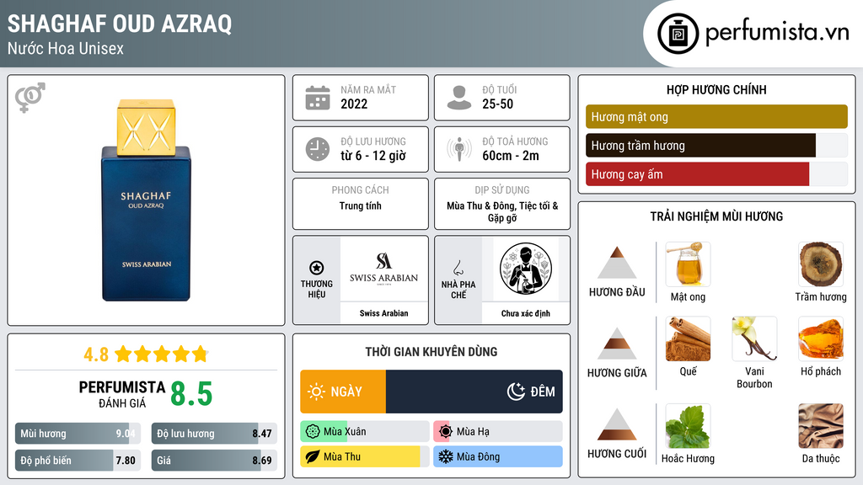Click the THỜI GIAN KHUYÊN DÙNG heading
Image resolution: width=863 pixels, height=485 pixels.
tap(431, 352)
